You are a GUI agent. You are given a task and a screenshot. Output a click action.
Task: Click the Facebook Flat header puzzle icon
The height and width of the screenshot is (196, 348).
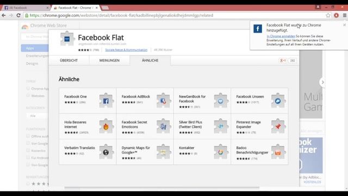tap(67, 39)
